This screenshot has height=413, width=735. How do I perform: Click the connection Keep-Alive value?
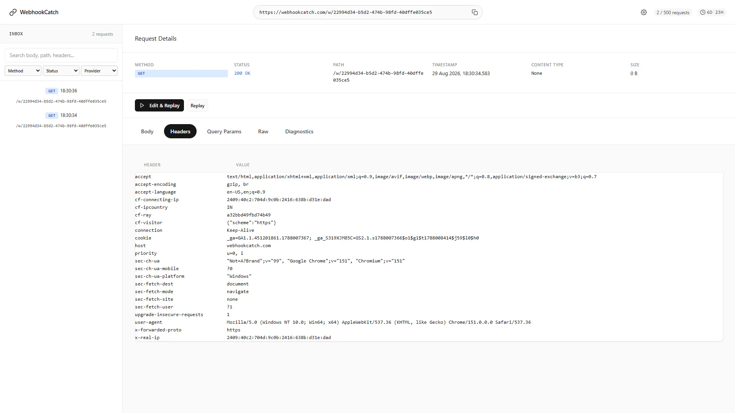240,230
